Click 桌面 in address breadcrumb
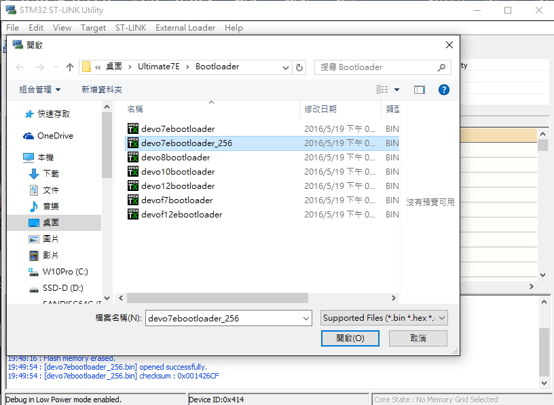 point(114,67)
